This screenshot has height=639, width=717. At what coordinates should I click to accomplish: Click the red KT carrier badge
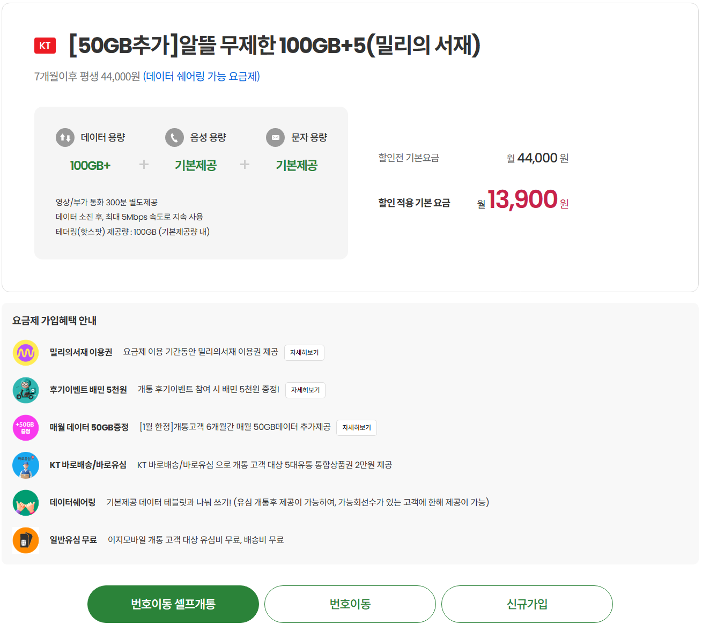(x=45, y=46)
